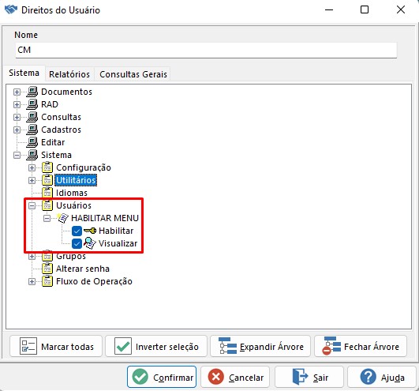Select the Configuração tree label
The width and height of the screenshot is (419, 391).
84,167
